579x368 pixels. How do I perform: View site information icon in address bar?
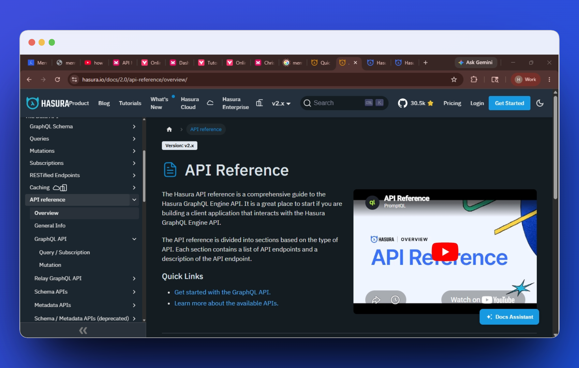click(x=74, y=79)
